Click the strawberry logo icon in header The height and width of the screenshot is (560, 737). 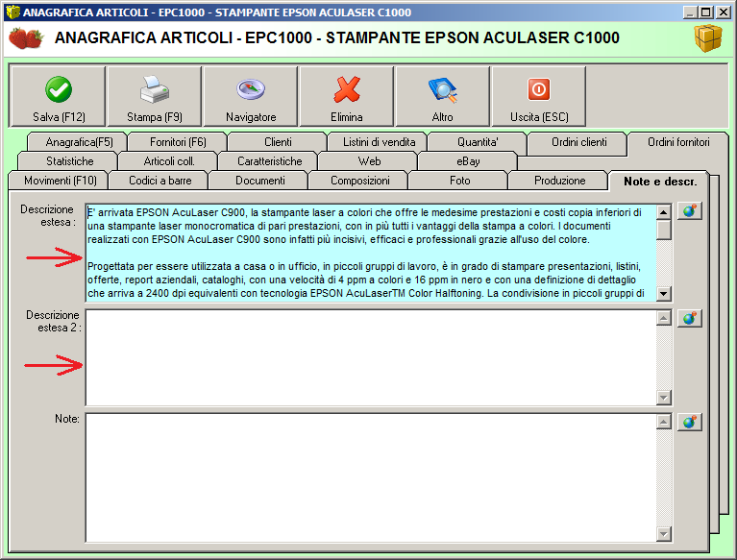coord(26,38)
